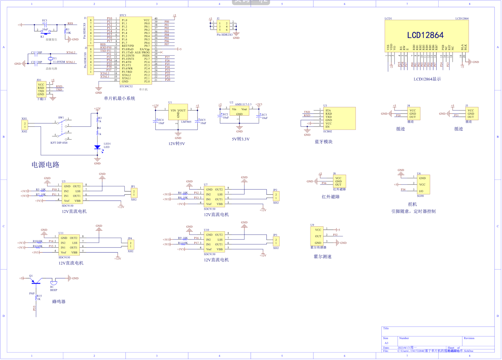The height and width of the screenshot is (360, 502).
Task: Click the Hall sensor component U9
Action: (317, 236)
